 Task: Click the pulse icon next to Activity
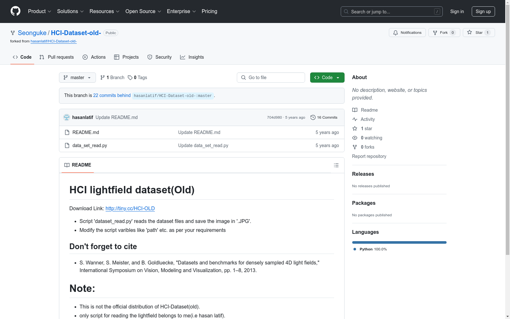pos(355,119)
